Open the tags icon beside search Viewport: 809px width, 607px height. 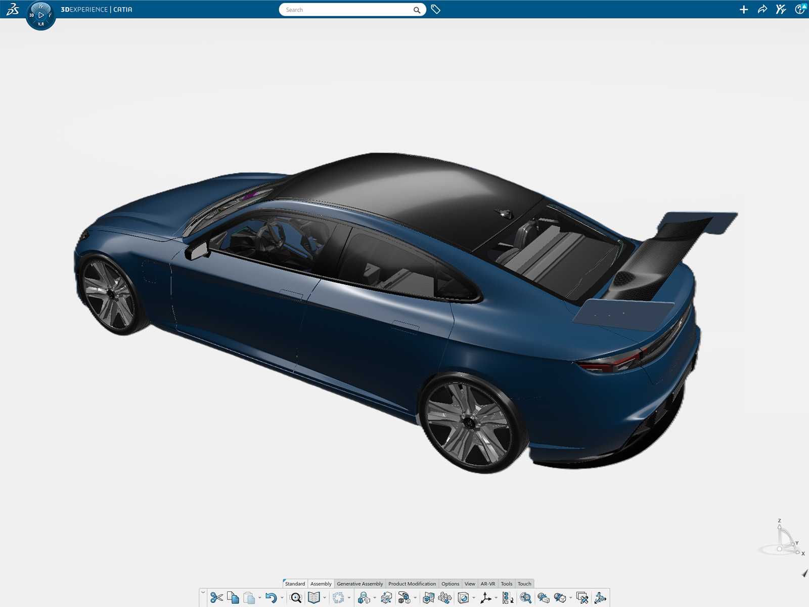(x=436, y=10)
